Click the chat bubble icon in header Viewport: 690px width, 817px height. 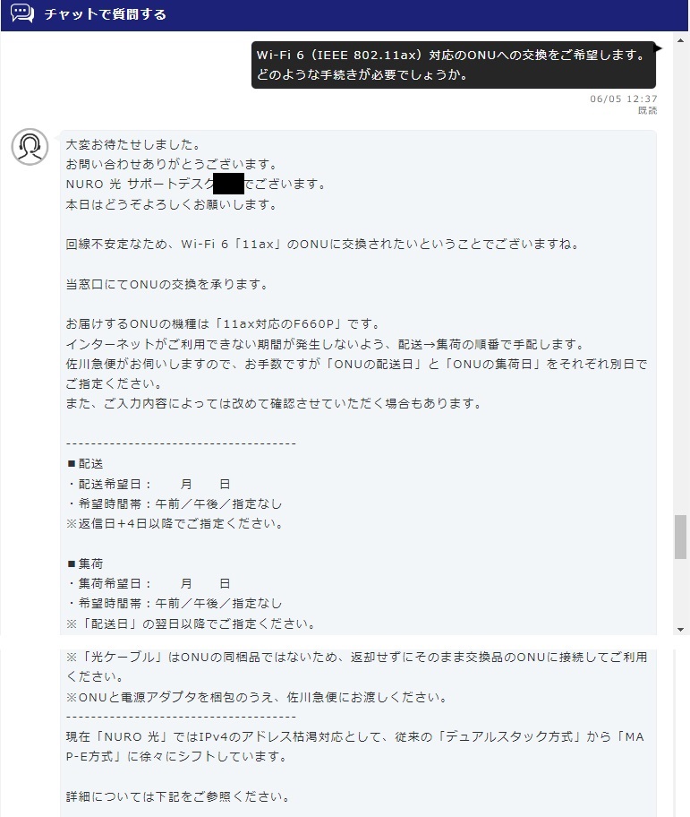[x=22, y=13]
